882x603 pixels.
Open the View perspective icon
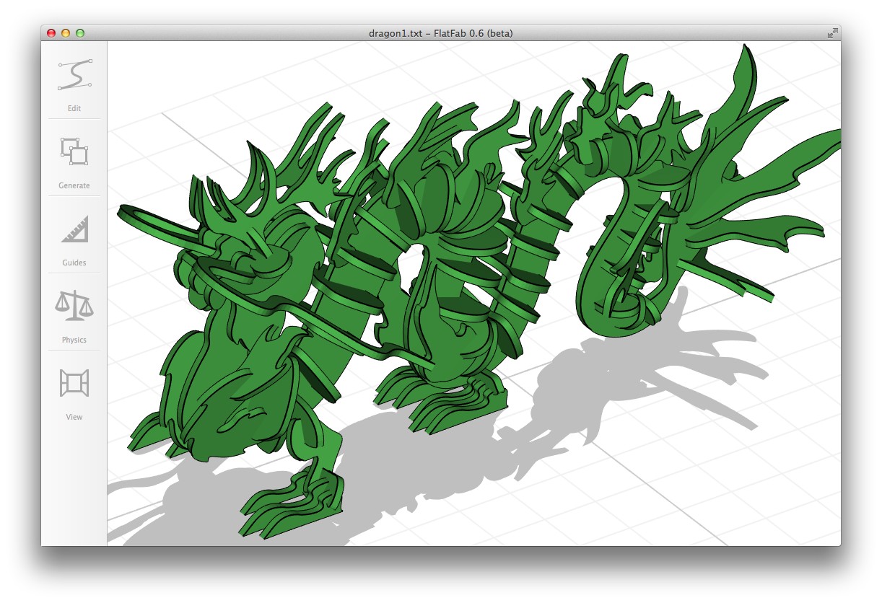pyautogui.click(x=74, y=383)
